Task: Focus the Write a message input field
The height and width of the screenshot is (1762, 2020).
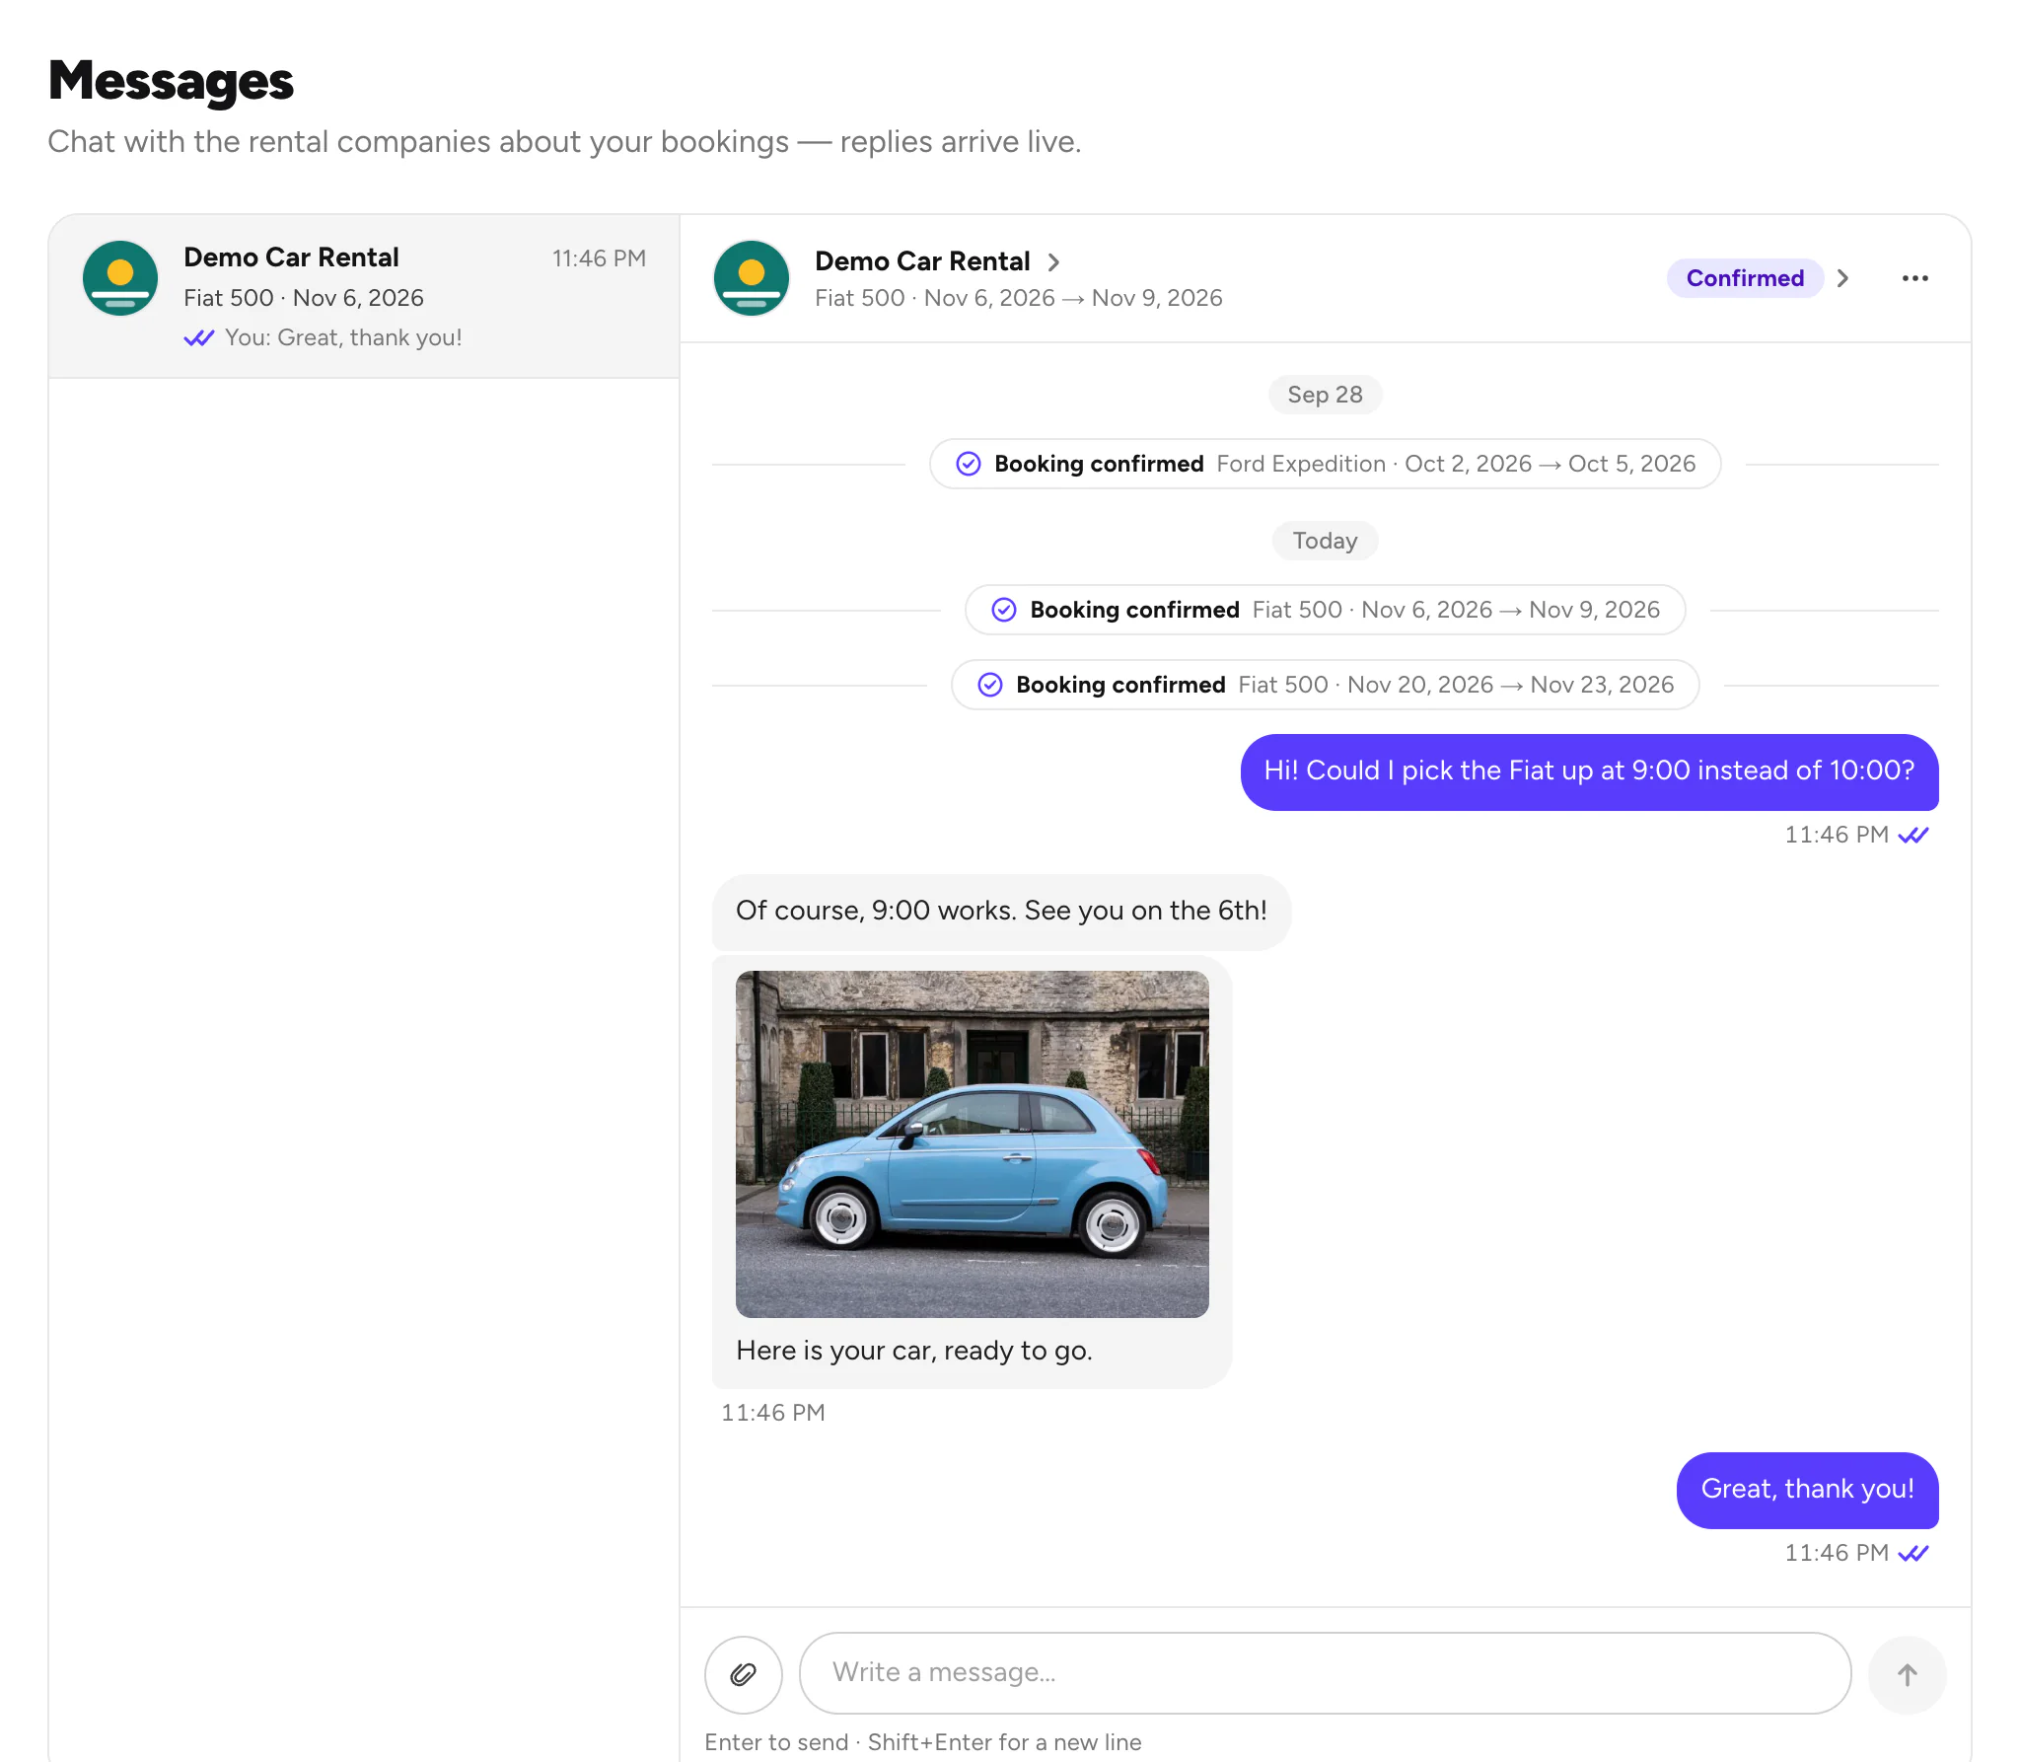Action: [x=1325, y=1673]
